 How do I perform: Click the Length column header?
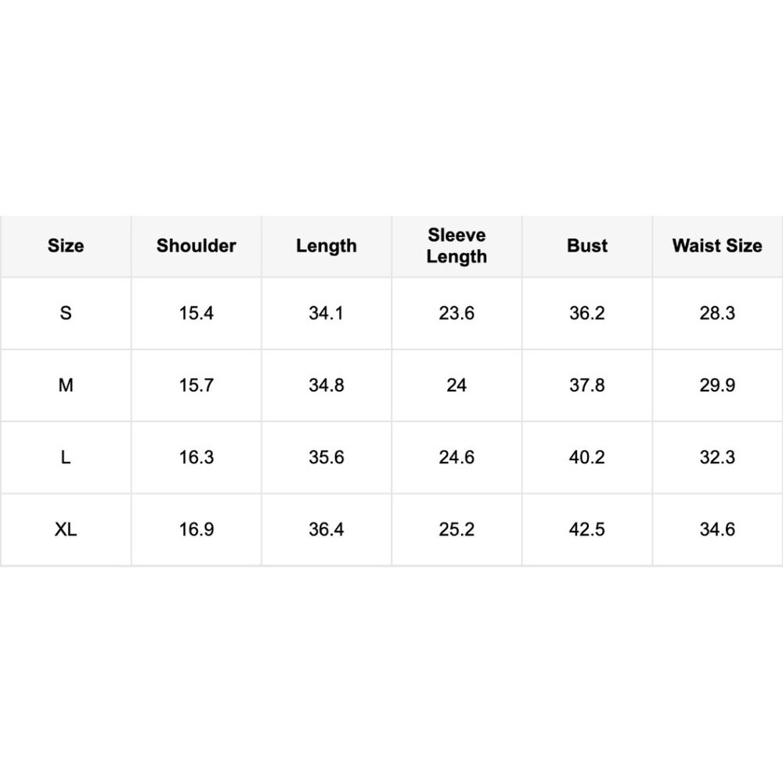pos(327,246)
